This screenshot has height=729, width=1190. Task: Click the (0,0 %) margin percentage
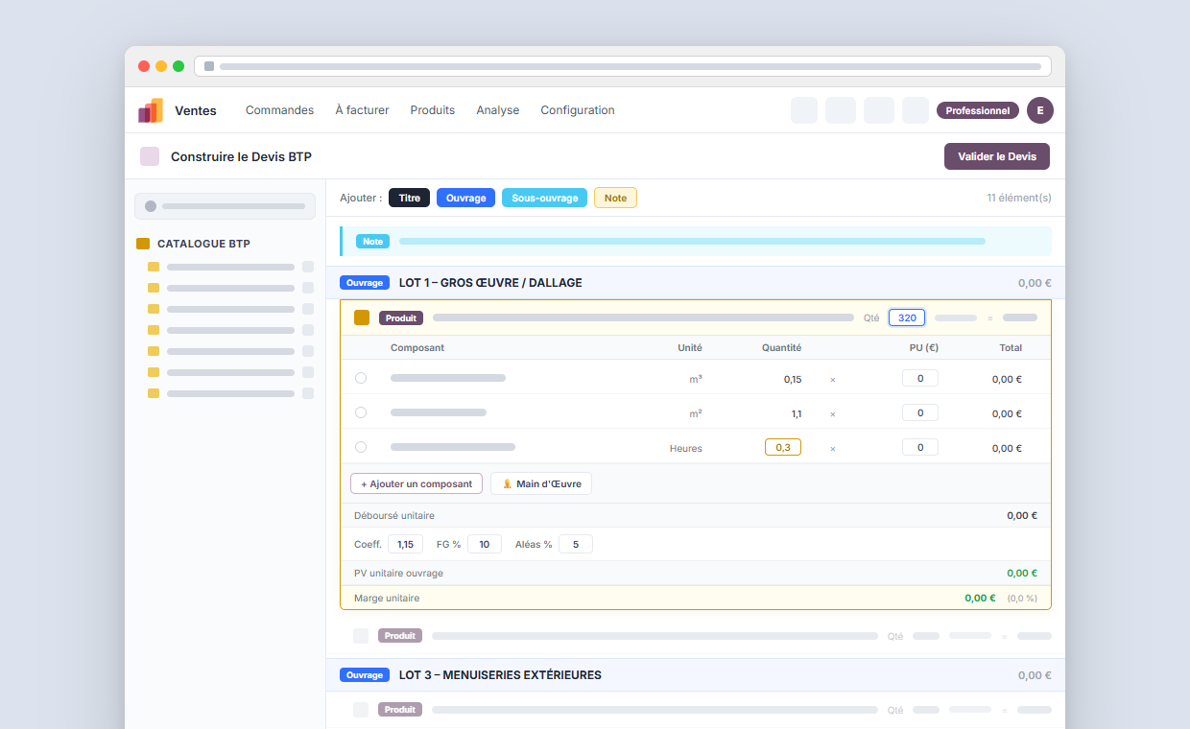click(x=1022, y=598)
